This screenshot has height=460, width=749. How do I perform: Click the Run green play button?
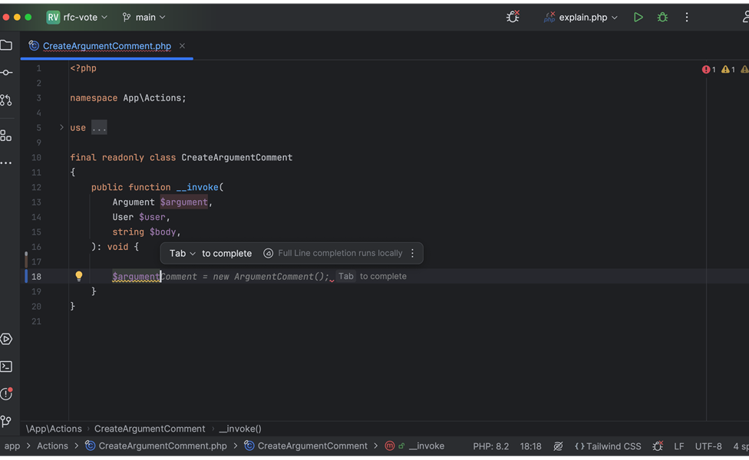tap(638, 17)
